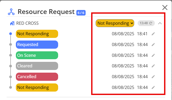The image size is (172, 100).
Task: Click pencil icon in the Cancelled row
Action: (x=153, y=77)
